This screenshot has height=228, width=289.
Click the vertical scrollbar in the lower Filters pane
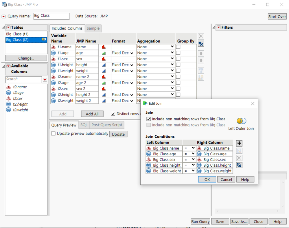(283, 194)
